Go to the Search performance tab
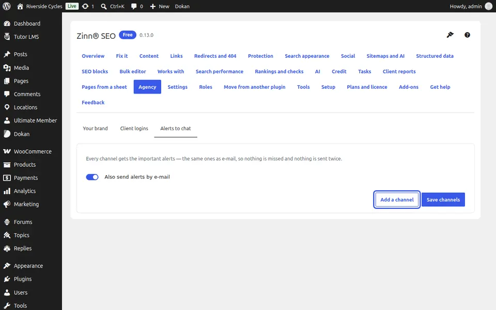The width and height of the screenshot is (496, 310). click(x=220, y=71)
